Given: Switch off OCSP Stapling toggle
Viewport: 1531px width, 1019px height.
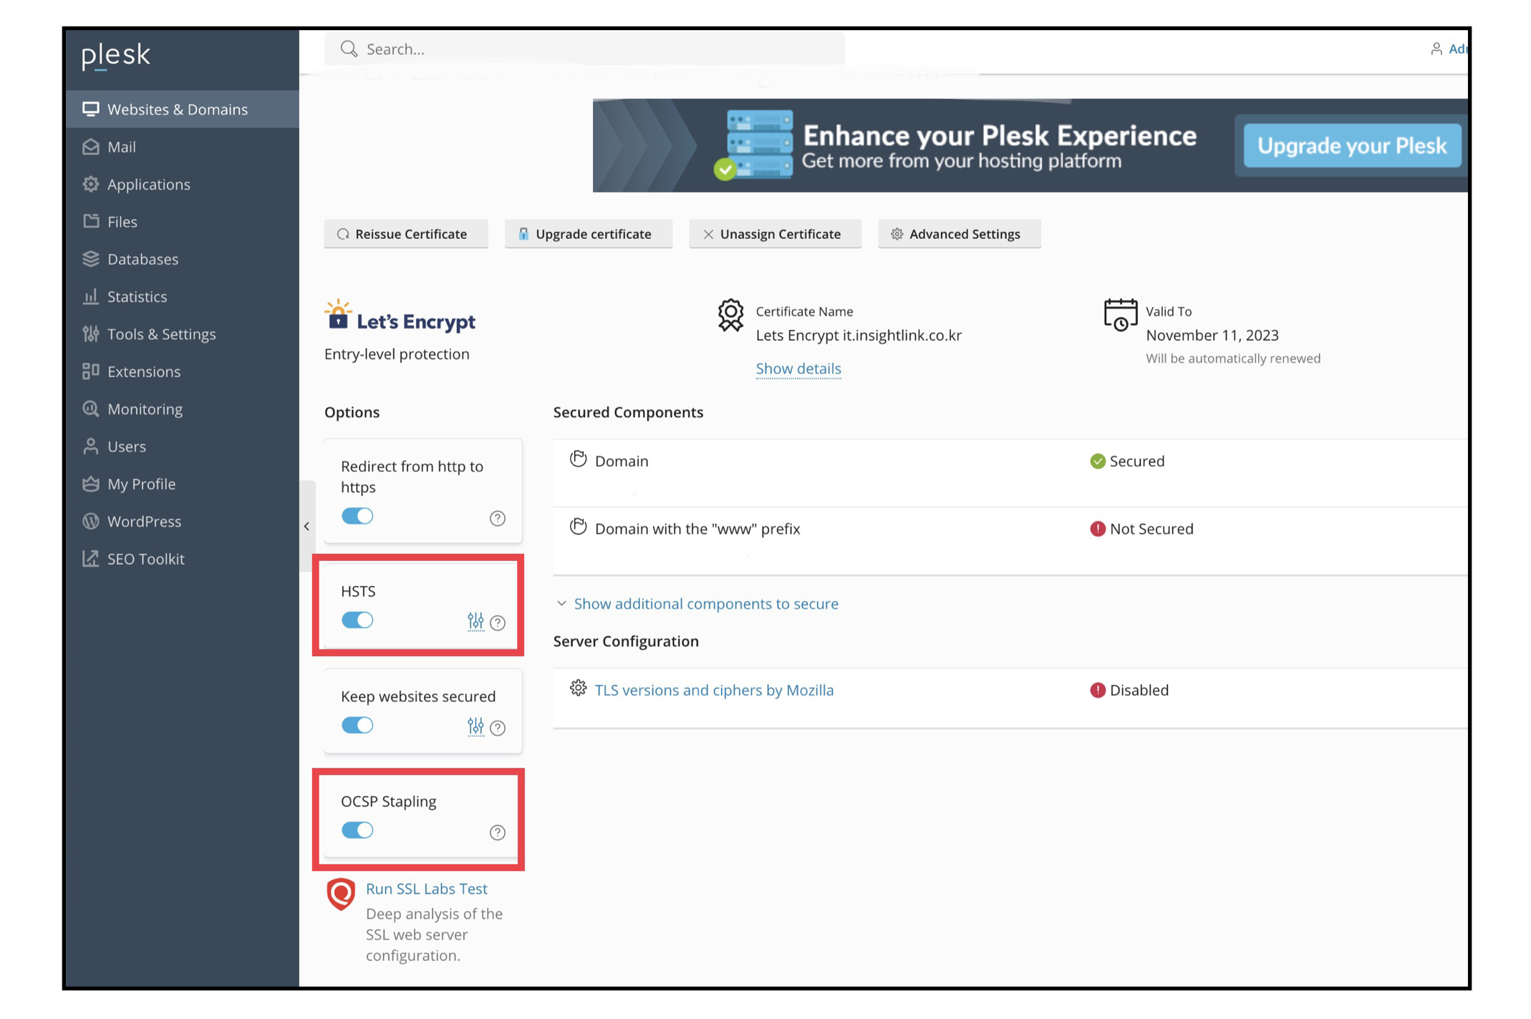Looking at the screenshot, I should click(357, 830).
